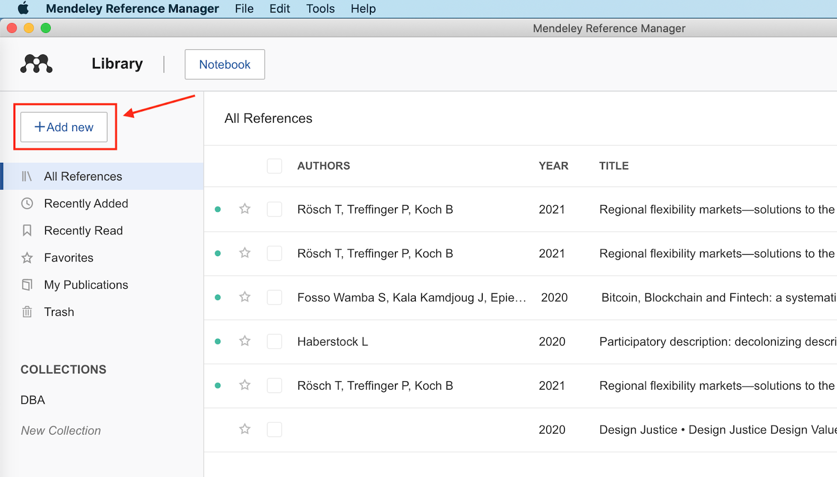The image size is (837, 477).
Task: Click the Recently Read bookmark icon
Action: [27, 231]
